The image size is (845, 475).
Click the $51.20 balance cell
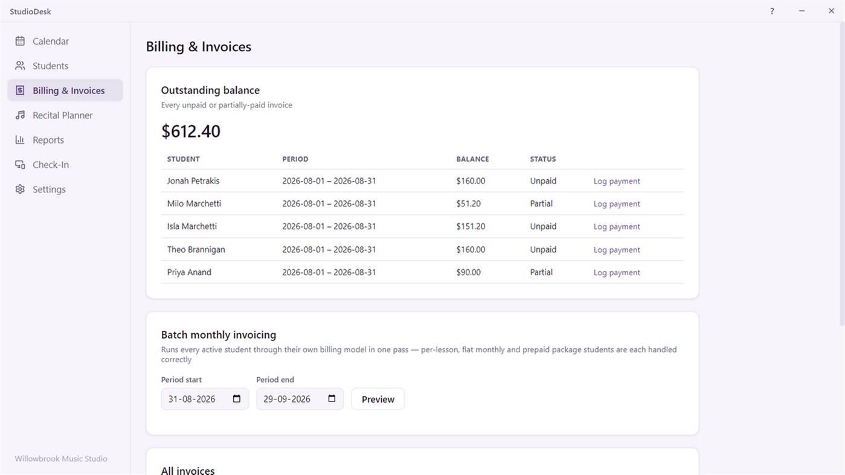pyautogui.click(x=469, y=204)
